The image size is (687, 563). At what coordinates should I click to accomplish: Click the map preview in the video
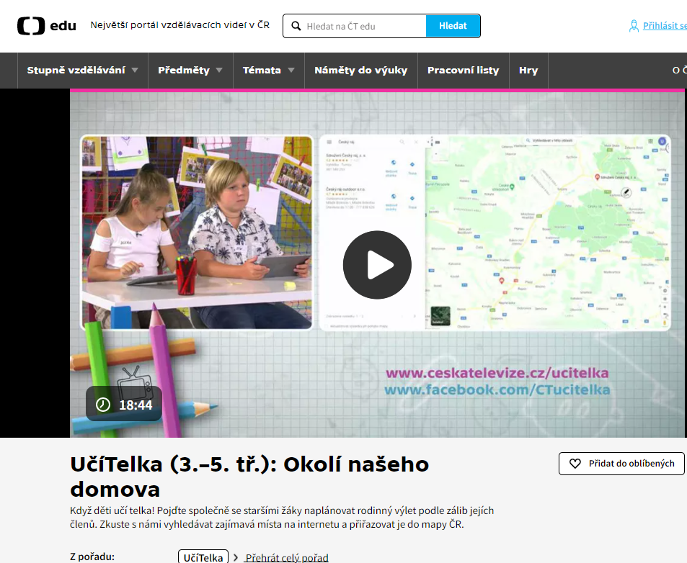click(546, 232)
